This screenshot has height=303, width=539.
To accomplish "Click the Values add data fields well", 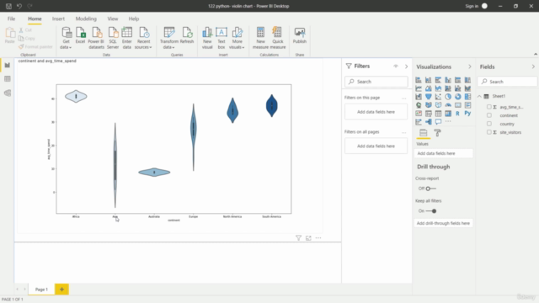I will 444,153.
